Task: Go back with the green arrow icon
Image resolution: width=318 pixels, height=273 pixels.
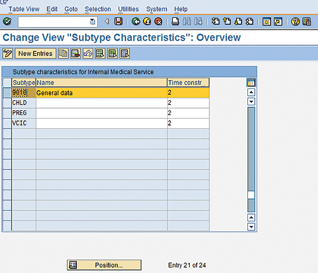Action: tap(136, 21)
